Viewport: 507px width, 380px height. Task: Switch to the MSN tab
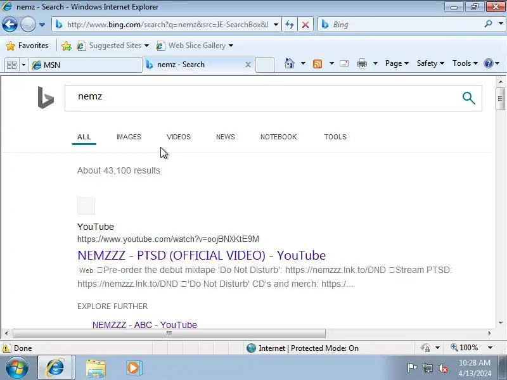pos(86,65)
